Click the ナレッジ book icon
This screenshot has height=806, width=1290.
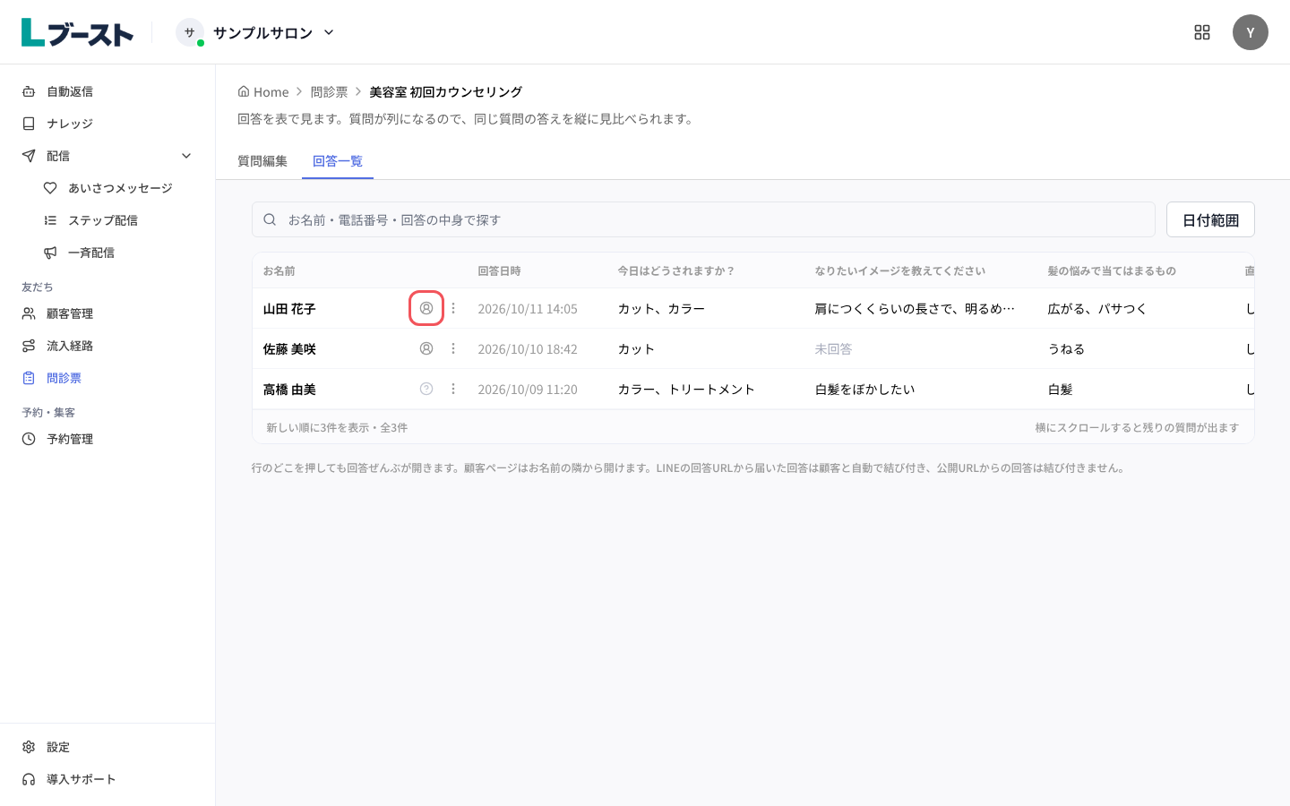[29, 124]
